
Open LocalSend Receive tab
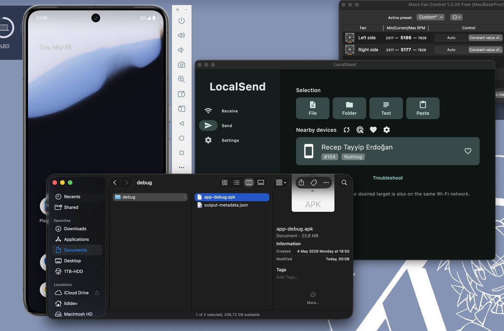coord(222,111)
